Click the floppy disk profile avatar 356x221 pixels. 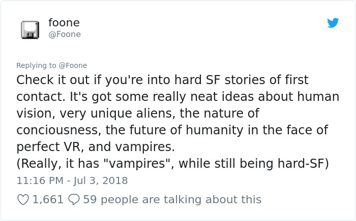pos(30,30)
